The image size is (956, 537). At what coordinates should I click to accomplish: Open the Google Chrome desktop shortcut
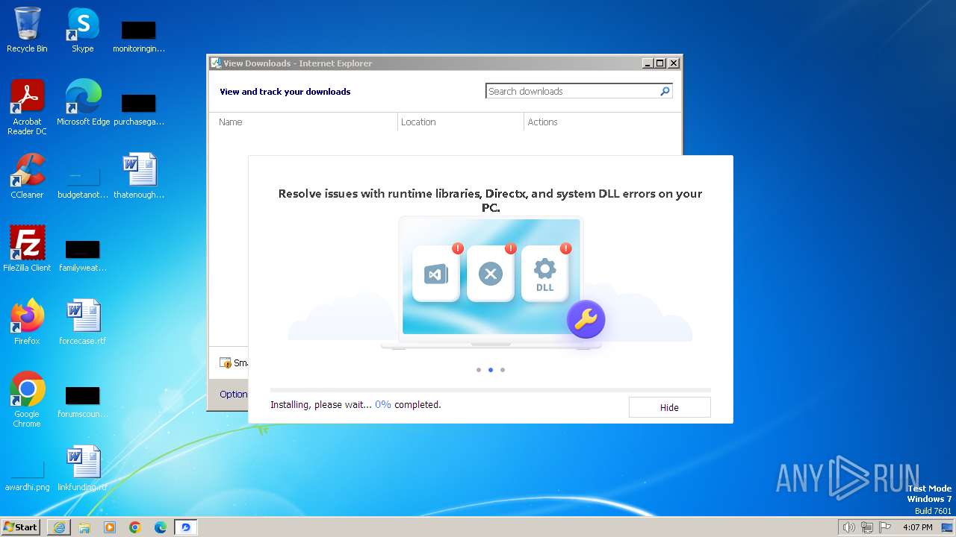pos(27,400)
